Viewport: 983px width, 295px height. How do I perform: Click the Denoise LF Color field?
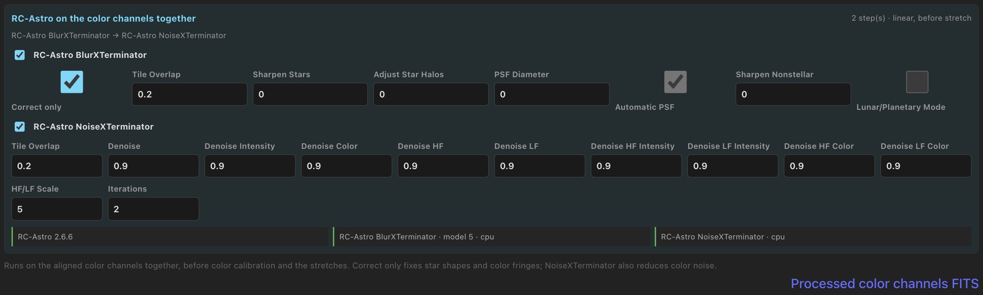point(926,166)
